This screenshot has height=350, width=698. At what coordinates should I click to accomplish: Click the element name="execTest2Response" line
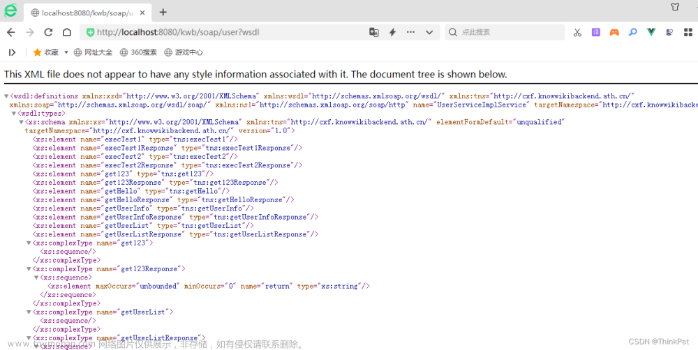(x=168, y=165)
